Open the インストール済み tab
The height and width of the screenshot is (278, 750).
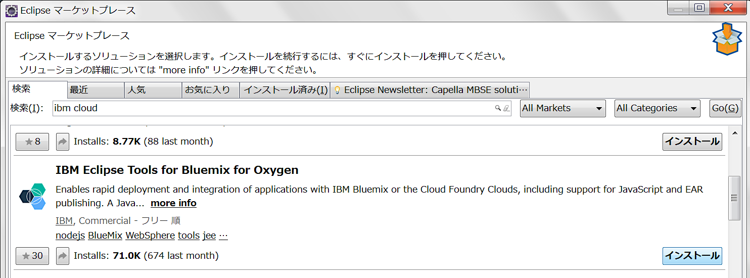click(x=285, y=90)
